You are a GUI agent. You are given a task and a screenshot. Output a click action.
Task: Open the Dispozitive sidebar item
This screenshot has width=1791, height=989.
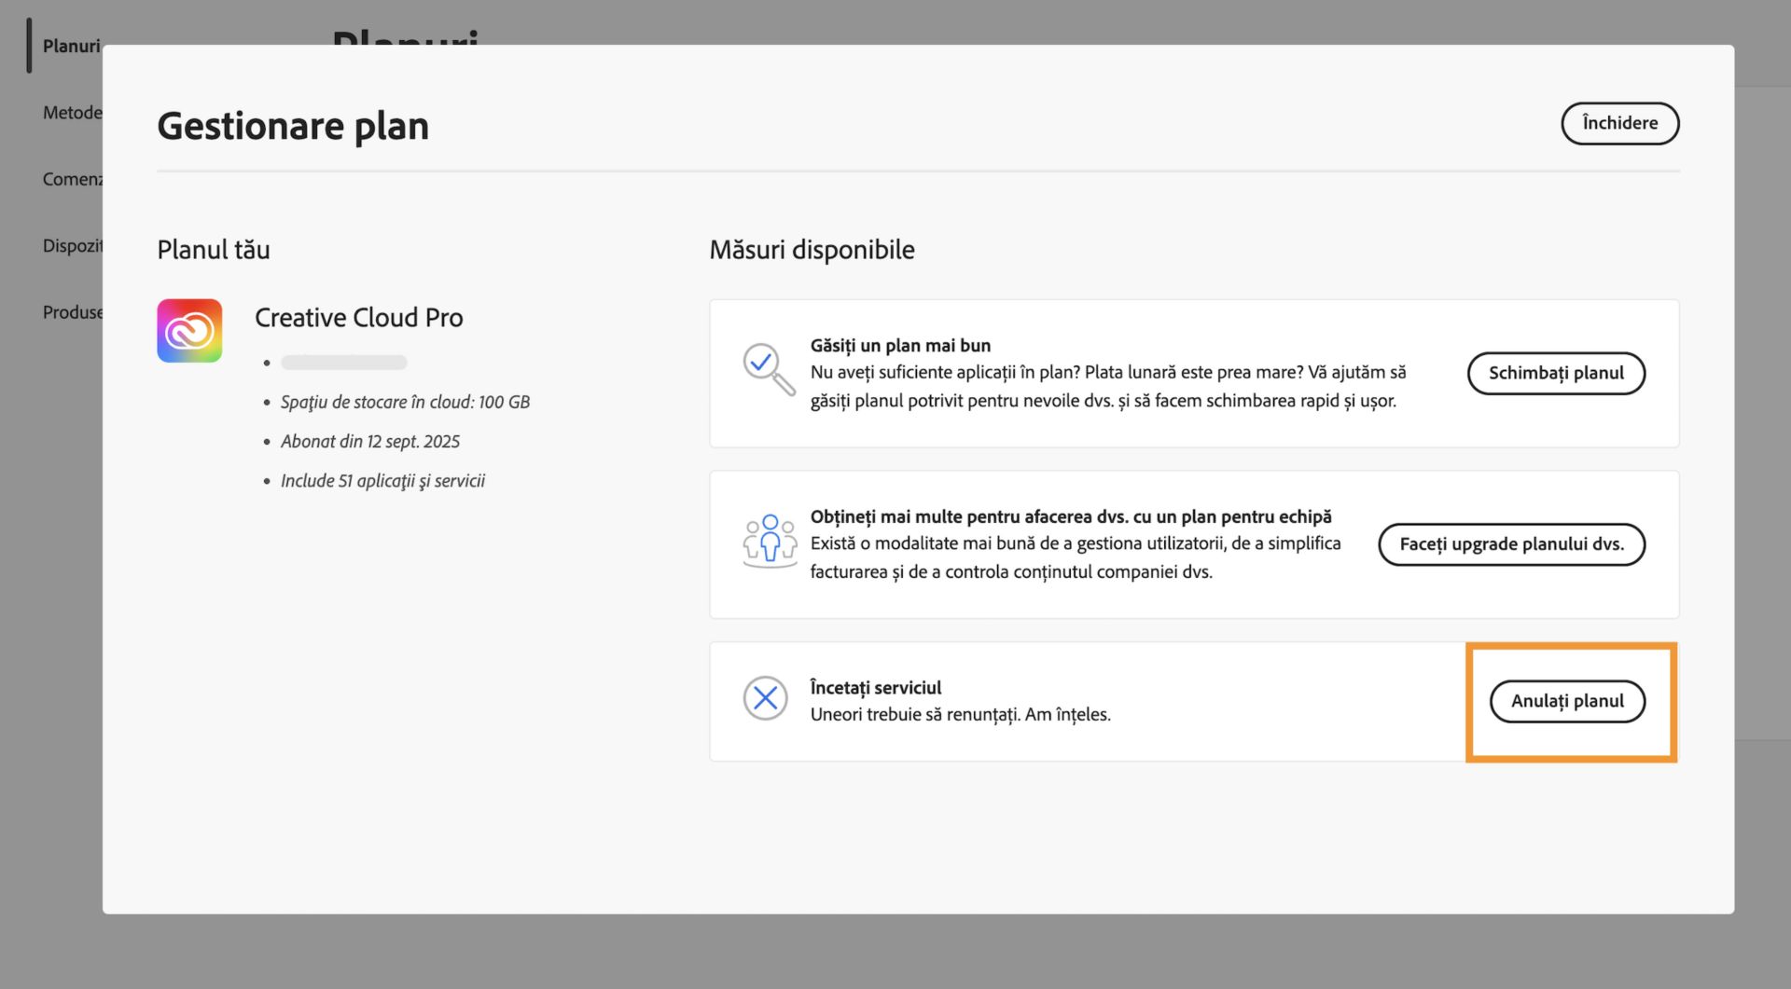(x=72, y=246)
